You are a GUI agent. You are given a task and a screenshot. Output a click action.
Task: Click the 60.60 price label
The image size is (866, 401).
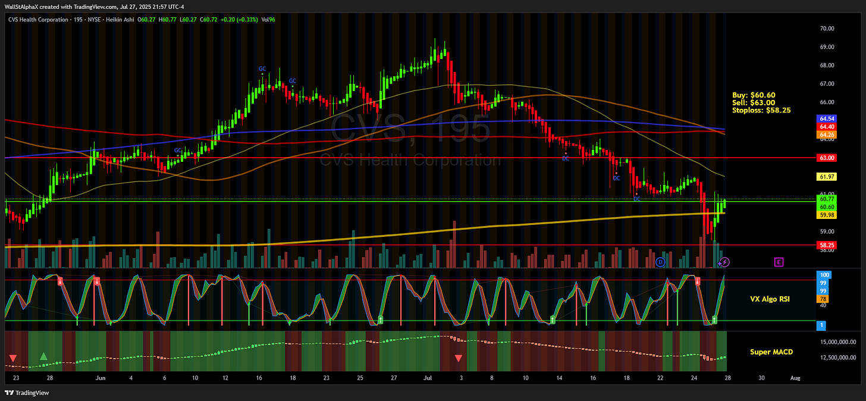[828, 206]
